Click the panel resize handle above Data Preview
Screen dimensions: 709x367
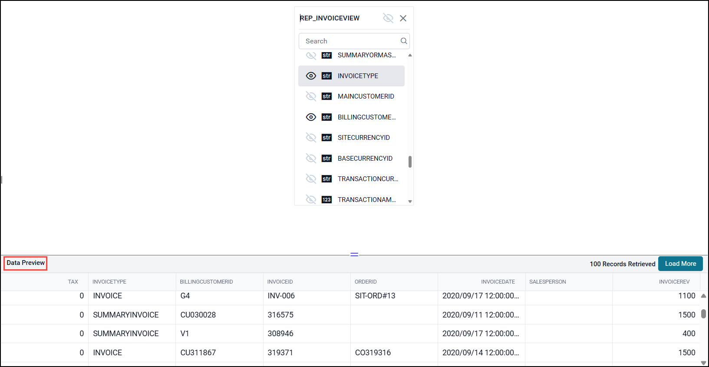coord(354,255)
